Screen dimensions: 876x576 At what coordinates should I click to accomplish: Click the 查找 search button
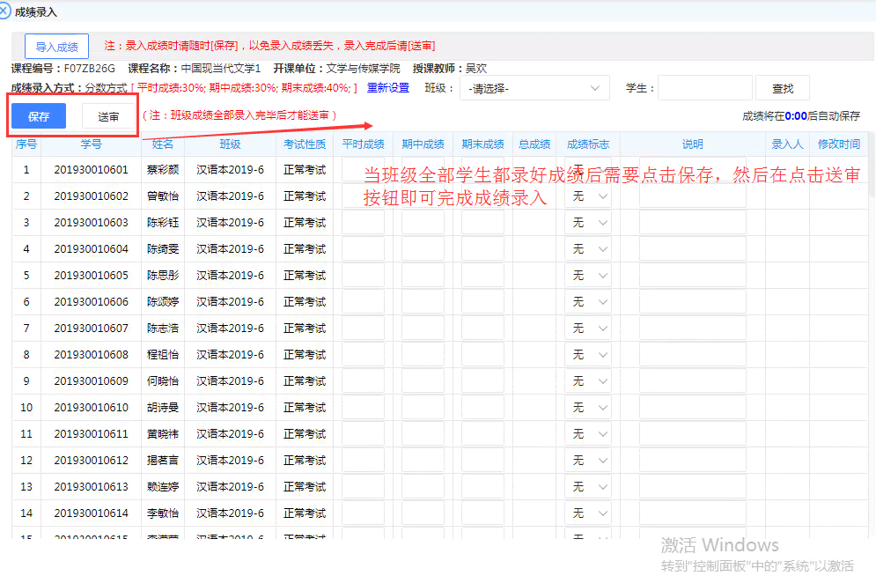(x=782, y=87)
